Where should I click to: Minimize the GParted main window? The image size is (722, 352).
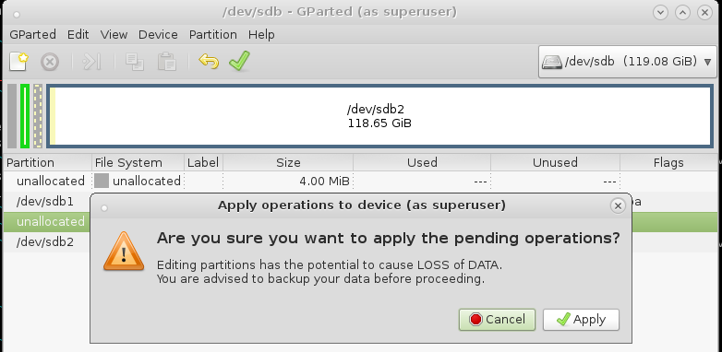pos(661,12)
